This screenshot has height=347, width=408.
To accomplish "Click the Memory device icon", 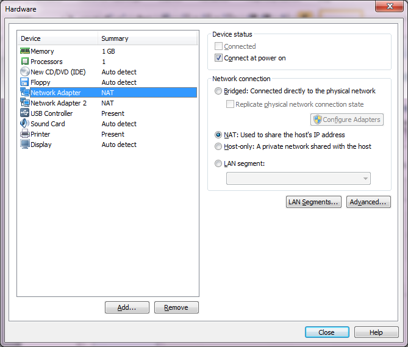I will click(x=25, y=51).
